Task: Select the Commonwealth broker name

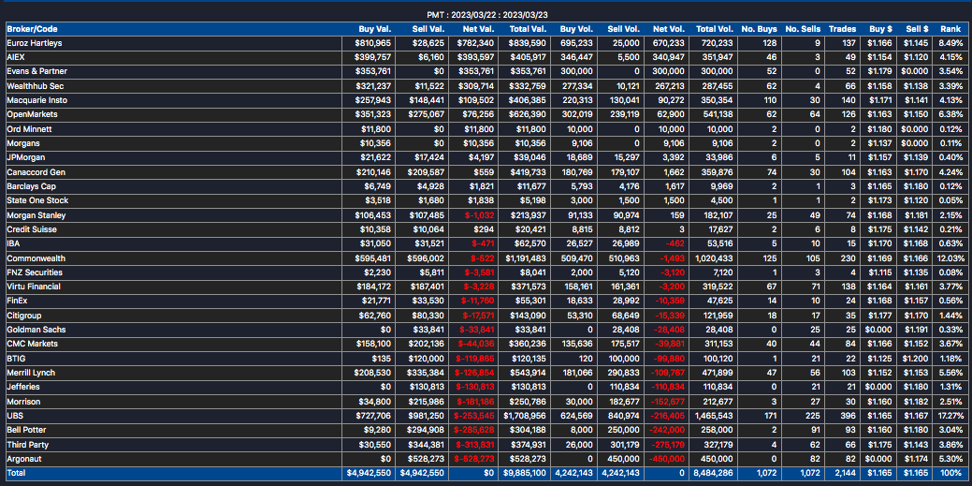Action: 36,258
